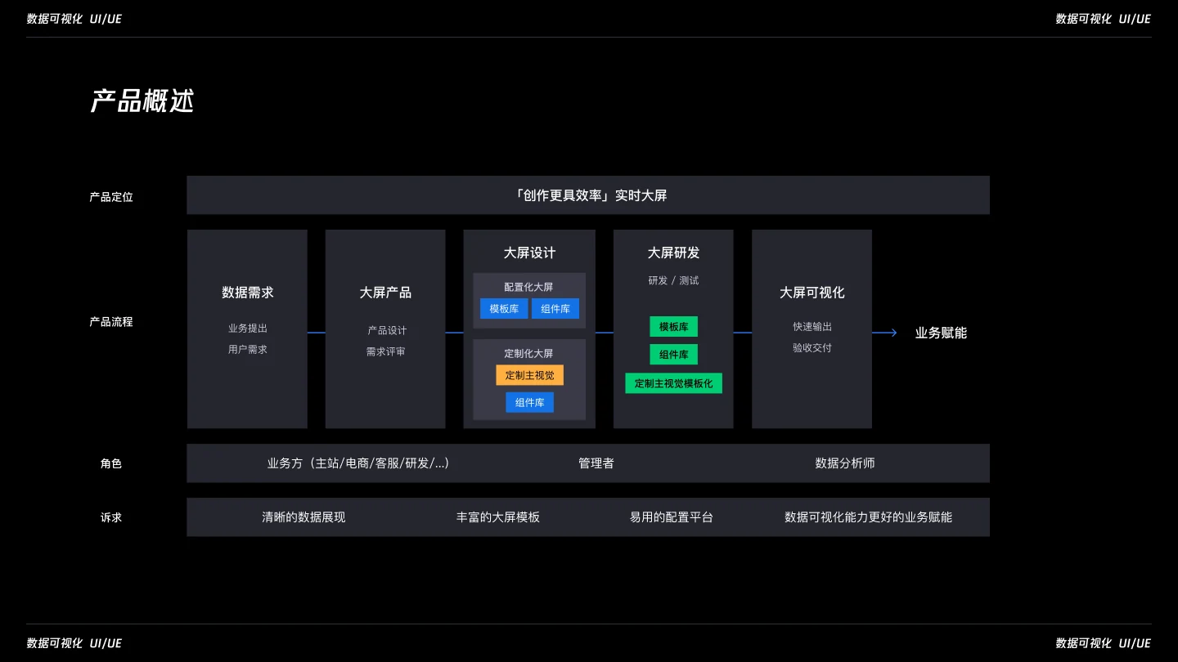Click the 大屏研发 card heading

(x=673, y=253)
